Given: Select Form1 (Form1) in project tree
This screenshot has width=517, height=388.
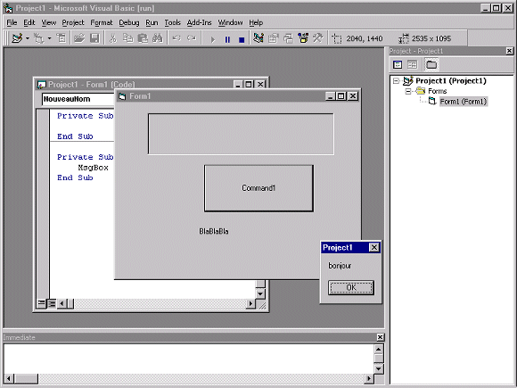Looking at the screenshot, I should click(464, 102).
